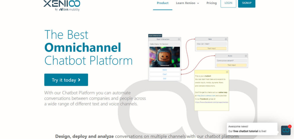Open the facebook.com/groups/xenioo link
294x139 pixels.
(212, 102)
